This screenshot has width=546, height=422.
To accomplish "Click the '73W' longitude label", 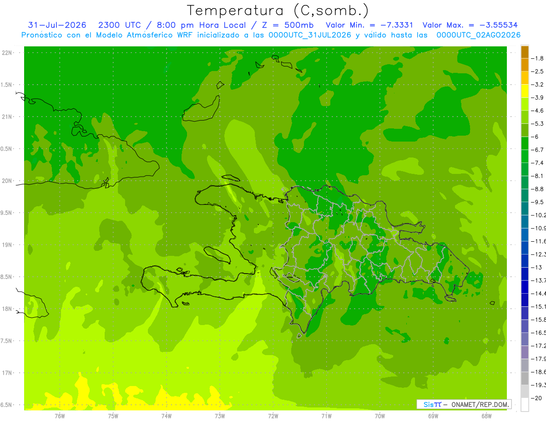I will tap(220, 416).
